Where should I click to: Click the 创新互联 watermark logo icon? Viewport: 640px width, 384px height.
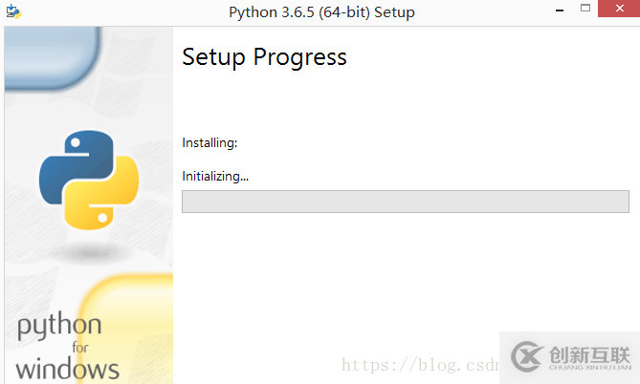tap(528, 355)
